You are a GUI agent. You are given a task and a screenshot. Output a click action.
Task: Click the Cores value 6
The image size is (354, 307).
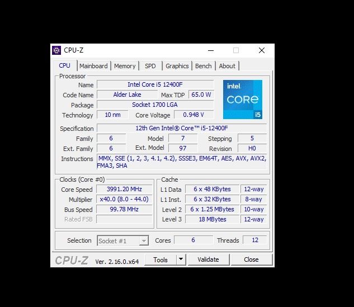click(193, 240)
